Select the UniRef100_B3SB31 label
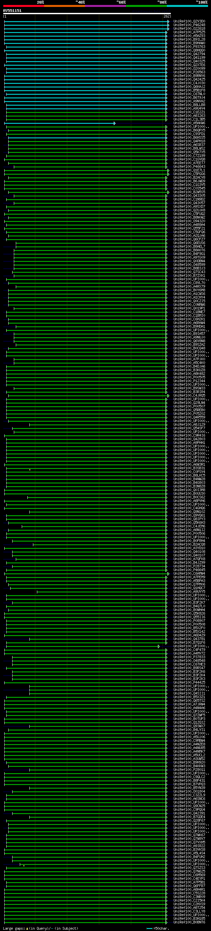 (x=189, y=468)
